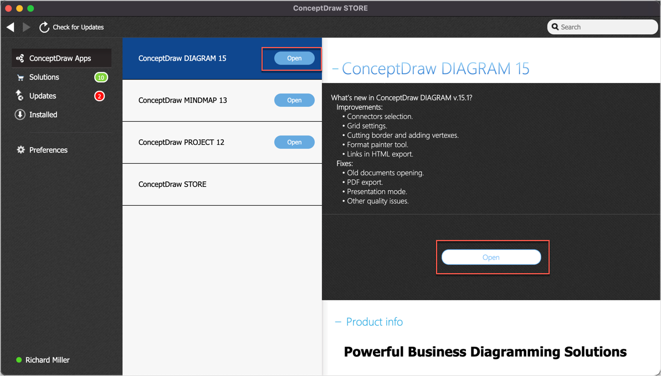Click the back navigation arrow
This screenshot has height=376, width=661.
coord(11,27)
